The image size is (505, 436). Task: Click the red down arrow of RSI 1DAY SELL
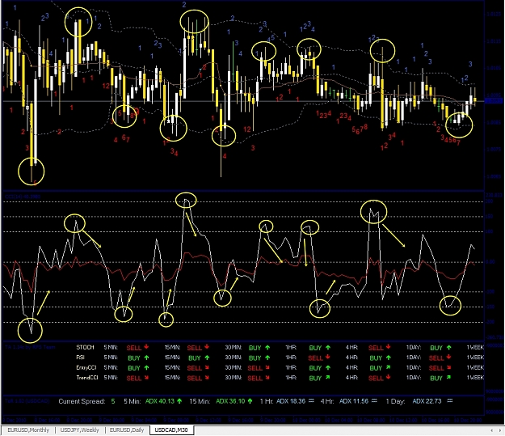click(448, 358)
